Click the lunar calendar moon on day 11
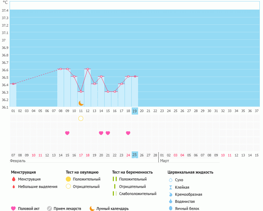 pyautogui.click(x=81, y=103)
